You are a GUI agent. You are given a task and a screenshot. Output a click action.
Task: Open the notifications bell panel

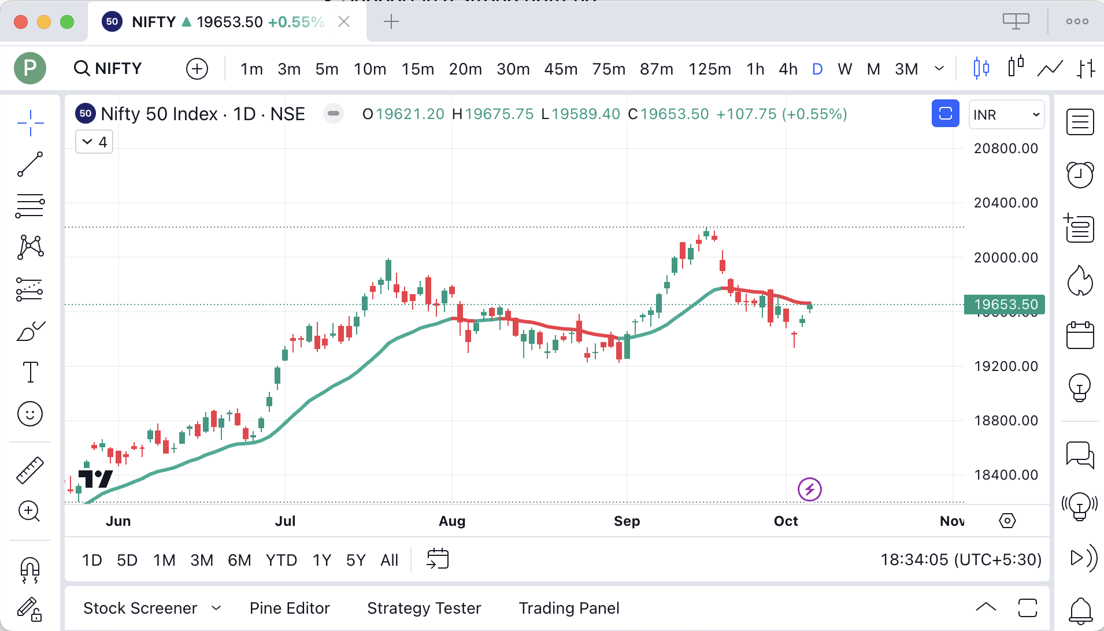coord(1080,610)
